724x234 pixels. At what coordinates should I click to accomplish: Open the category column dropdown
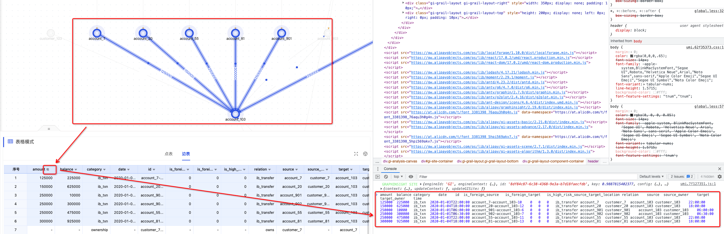click(104, 170)
